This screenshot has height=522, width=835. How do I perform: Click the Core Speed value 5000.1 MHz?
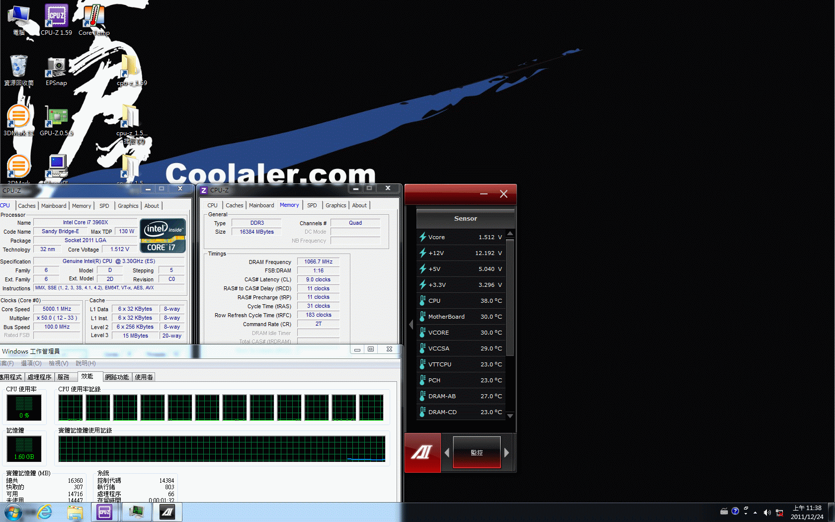[57, 309]
